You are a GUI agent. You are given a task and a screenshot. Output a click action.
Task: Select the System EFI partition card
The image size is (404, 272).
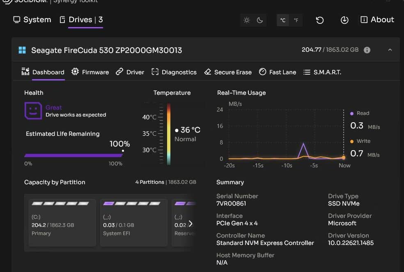coord(134,222)
